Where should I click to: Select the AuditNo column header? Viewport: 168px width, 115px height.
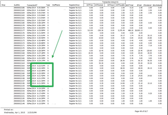pos(17,5)
